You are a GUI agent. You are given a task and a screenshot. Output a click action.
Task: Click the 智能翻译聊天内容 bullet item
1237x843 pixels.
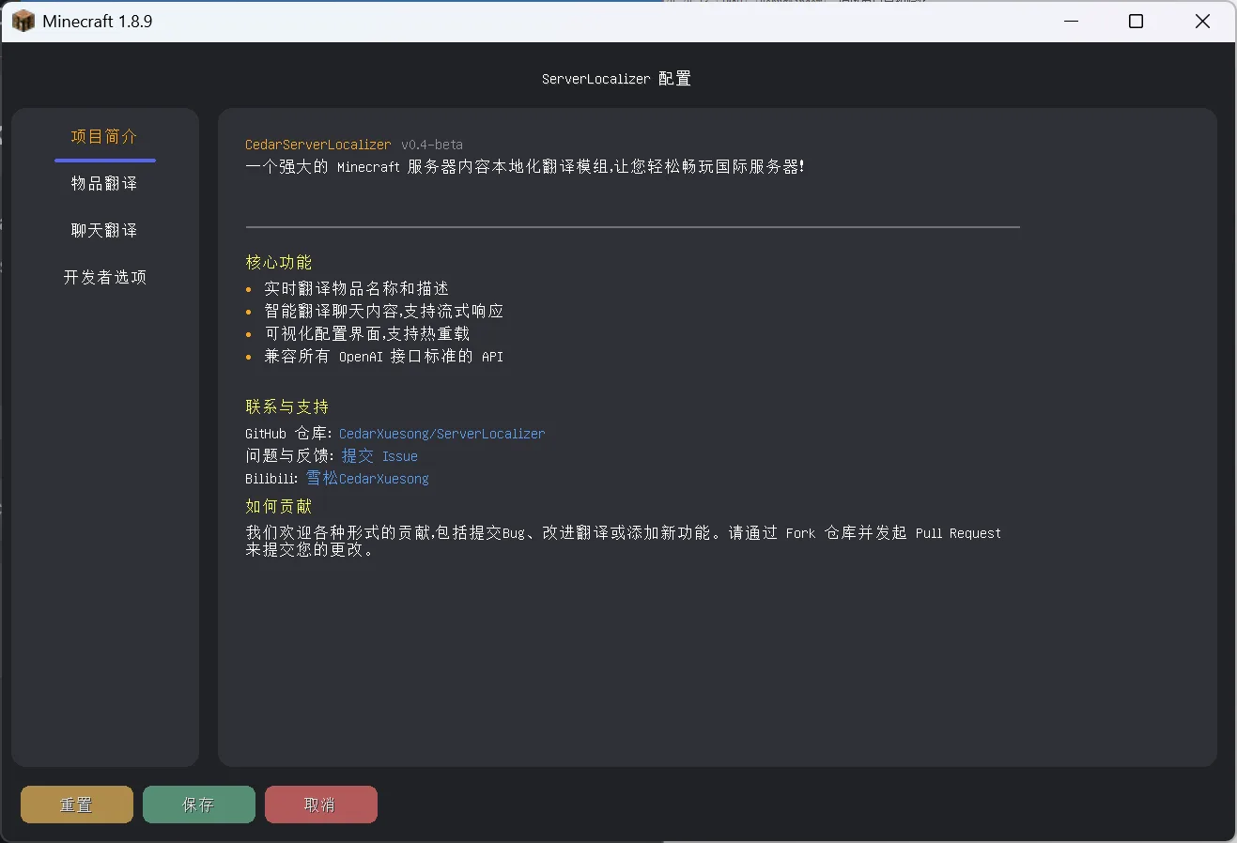pyautogui.click(x=384, y=312)
